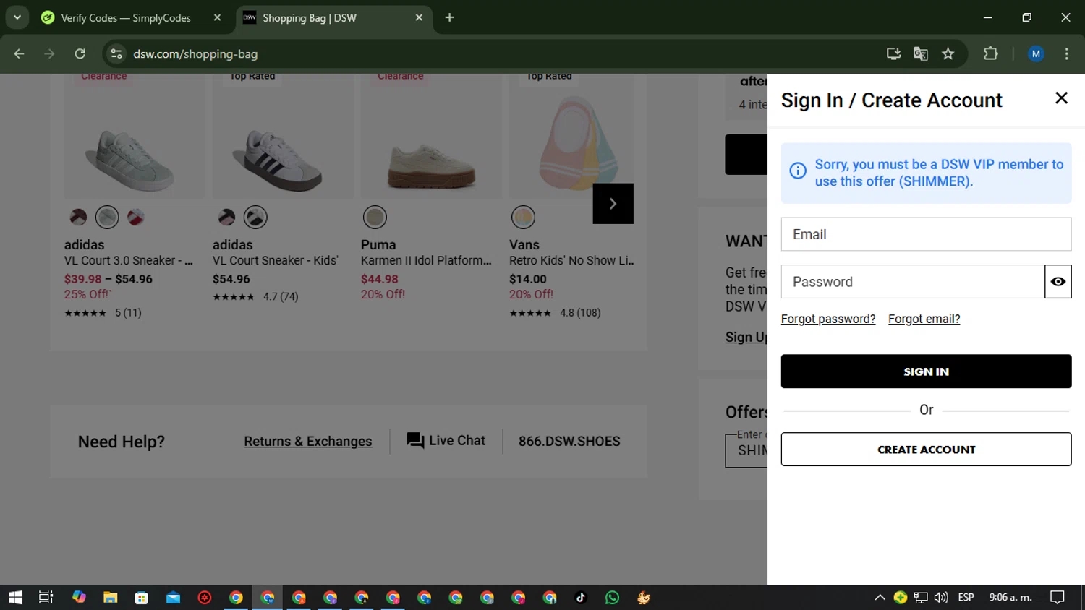This screenshot has width=1085, height=610.
Task: Click the Forgot password? link
Action: (x=827, y=319)
